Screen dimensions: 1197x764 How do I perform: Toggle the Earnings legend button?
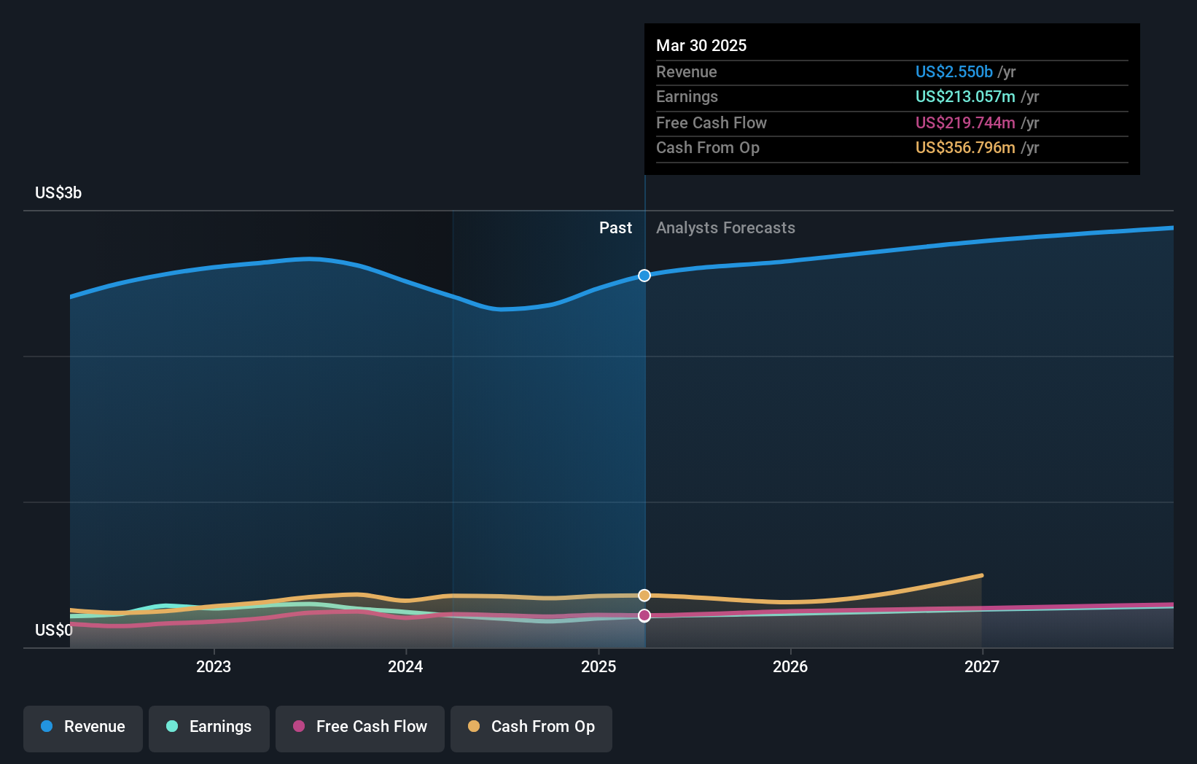pos(209,728)
